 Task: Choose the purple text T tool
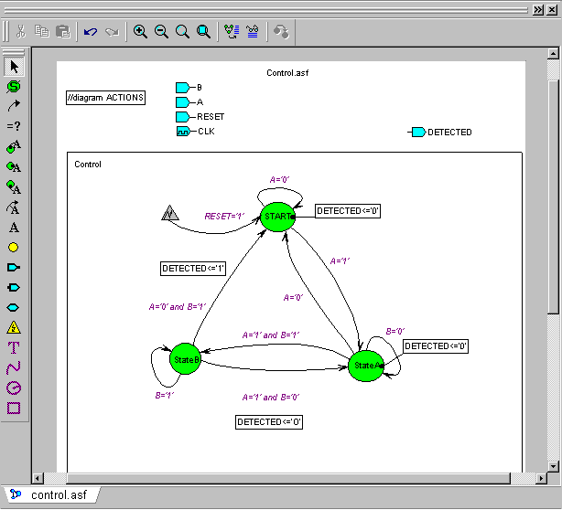click(14, 347)
